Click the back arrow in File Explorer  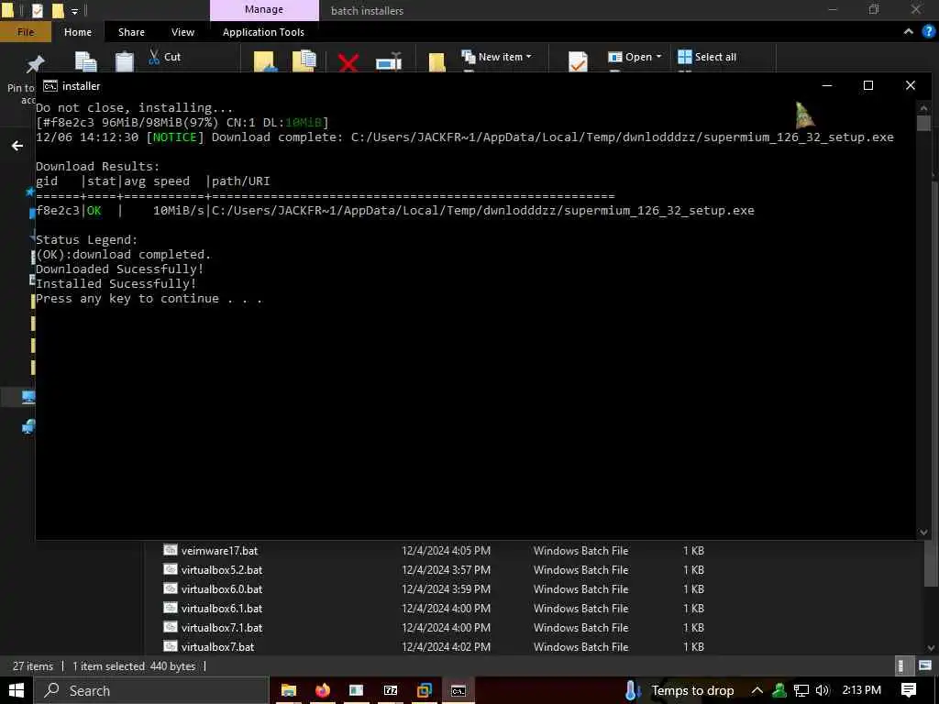coord(17,146)
